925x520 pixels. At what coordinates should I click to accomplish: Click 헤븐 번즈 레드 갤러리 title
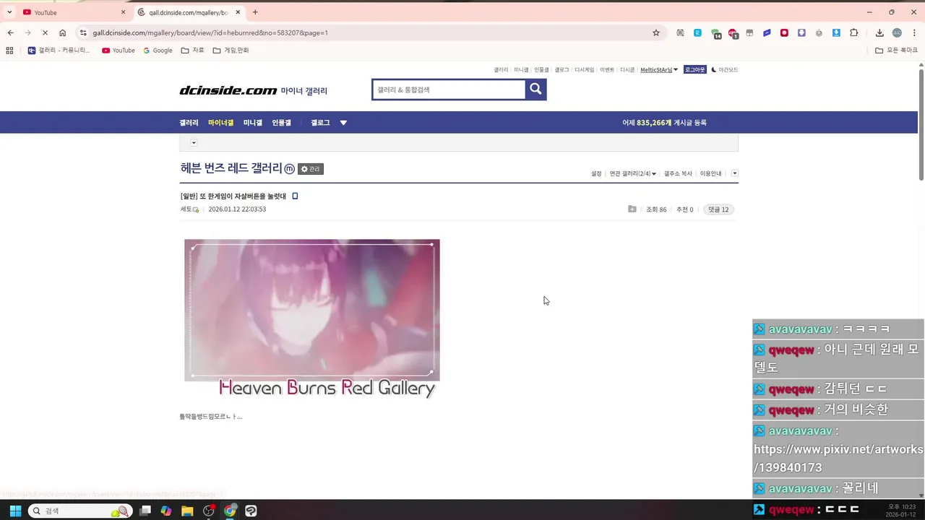pyautogui.click(x=231, y=168)
